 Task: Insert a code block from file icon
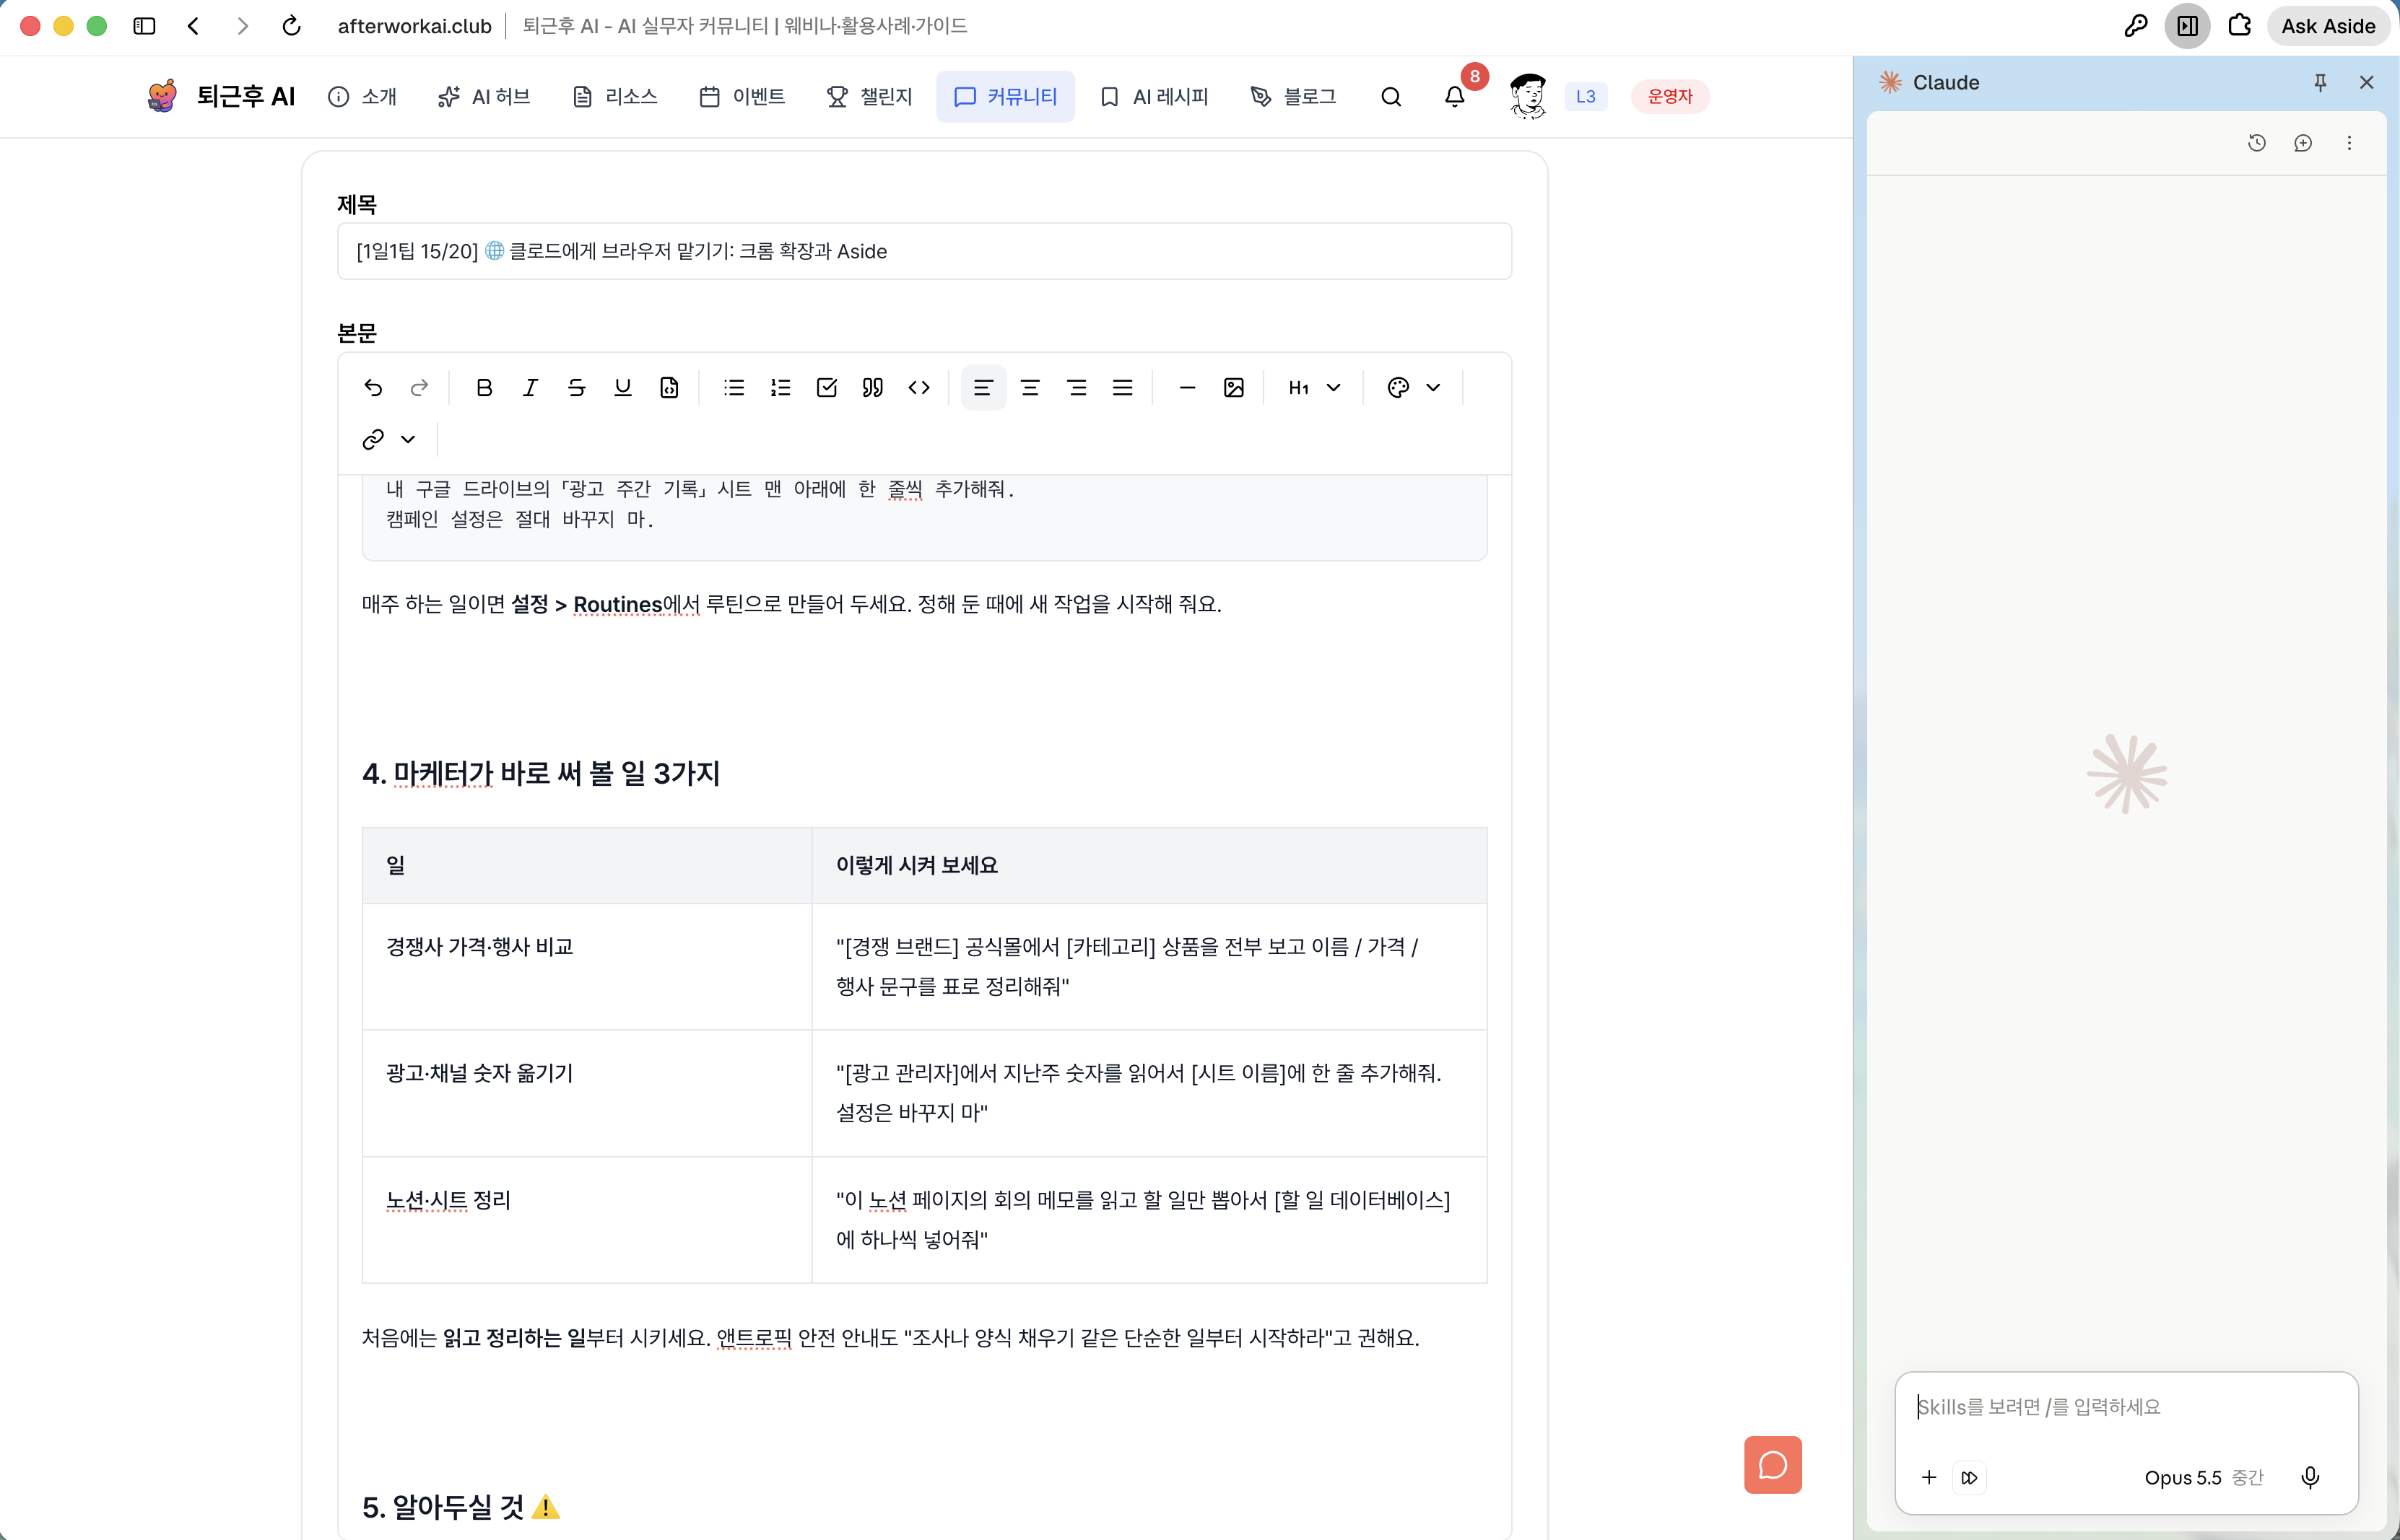pyautogui.click(x=669, y=388)
